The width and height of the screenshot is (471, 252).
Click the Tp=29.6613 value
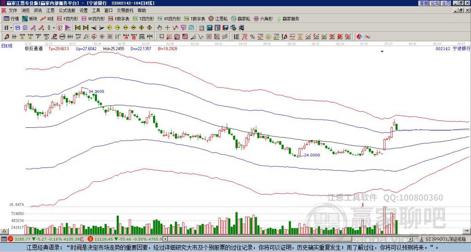(58, 48)
